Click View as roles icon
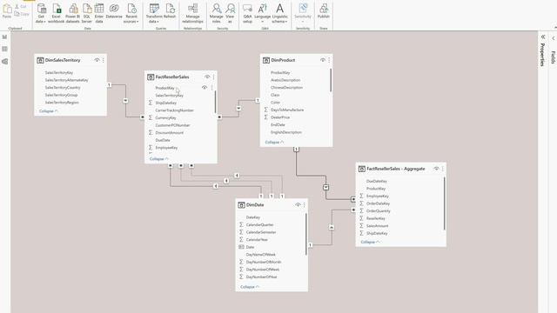Viewport: 557px width, 313px height. pyautogui.click(x=230, y=14)
